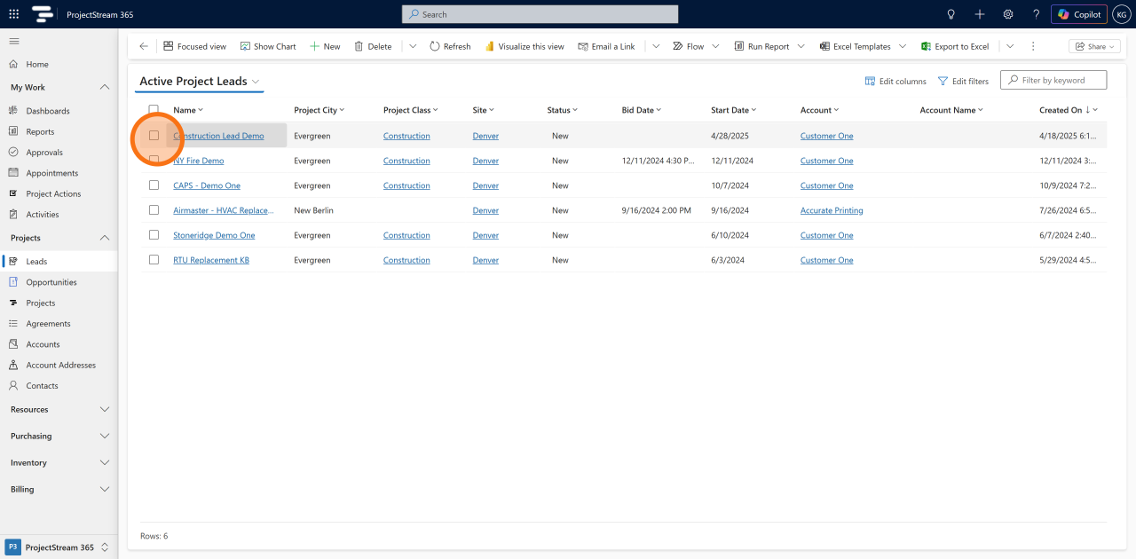Open the Copilot panel
The height and width of the screenshot is (559, 1136).
[x=1079, y=14]
